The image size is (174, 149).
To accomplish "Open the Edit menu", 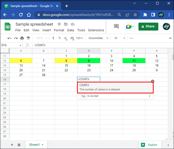I will [x=26, y=30].
